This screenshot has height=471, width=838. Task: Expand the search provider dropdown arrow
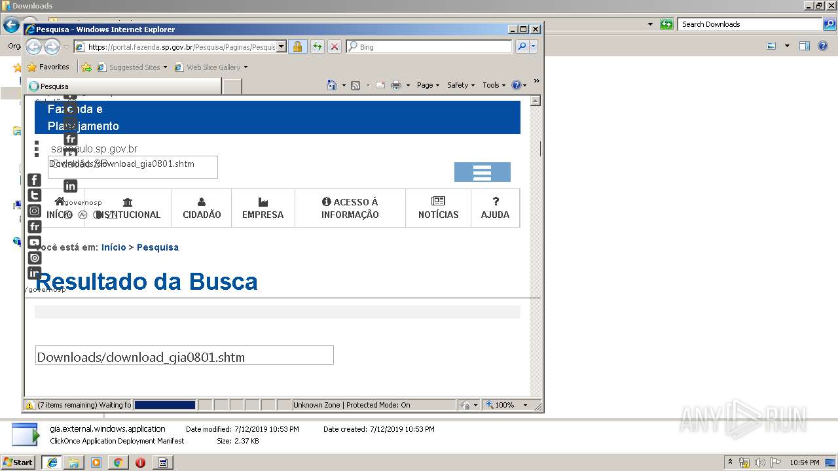534,46
